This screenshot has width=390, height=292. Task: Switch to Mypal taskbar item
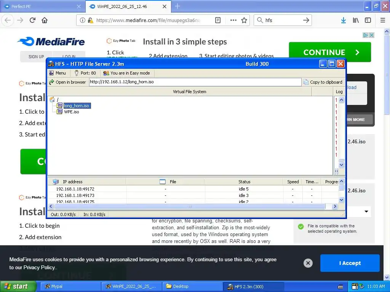point(70,286)
